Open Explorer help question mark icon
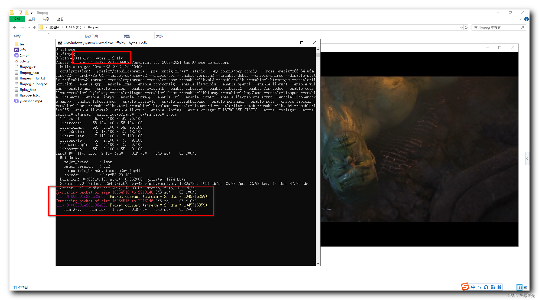The width and height of the screenshot is (539, 300). coord(526,19)
